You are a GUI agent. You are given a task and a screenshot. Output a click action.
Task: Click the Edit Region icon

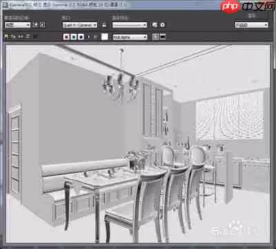(x=36, y=25)
